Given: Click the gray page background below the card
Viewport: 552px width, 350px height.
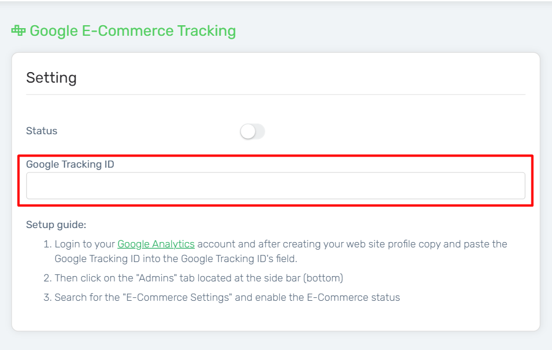Looking at the screenshot, I should point(276,341).
